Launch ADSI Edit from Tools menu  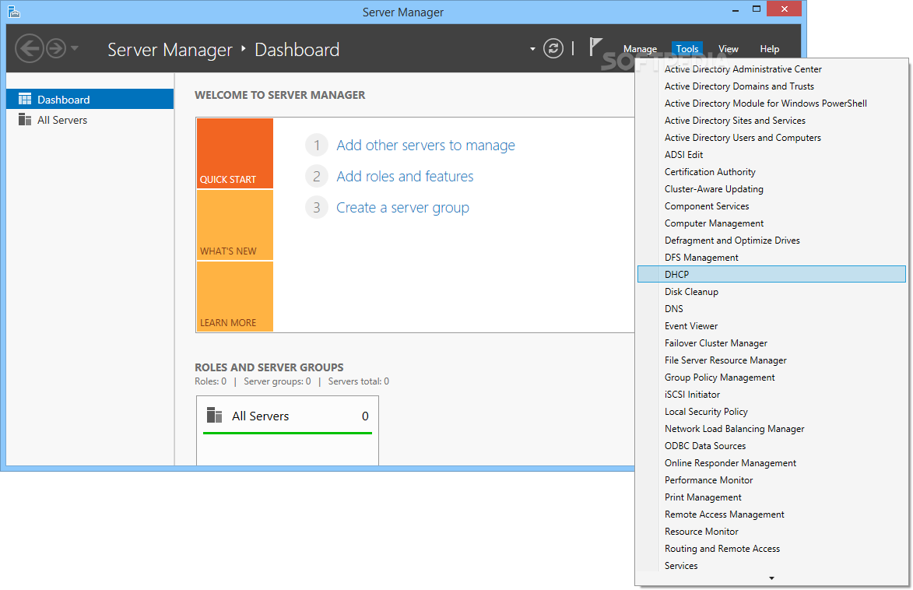coord(771,154)
